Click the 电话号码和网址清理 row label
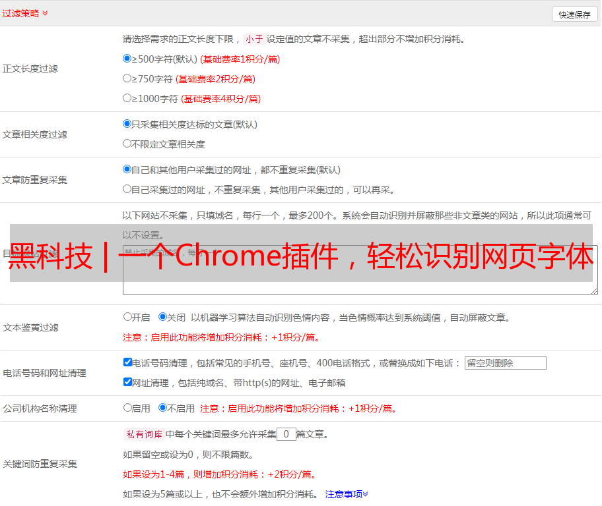The height and width of the screenshot is (506, 602). tap(44, 374)
